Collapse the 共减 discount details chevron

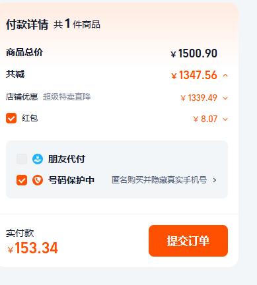point(225,76)
